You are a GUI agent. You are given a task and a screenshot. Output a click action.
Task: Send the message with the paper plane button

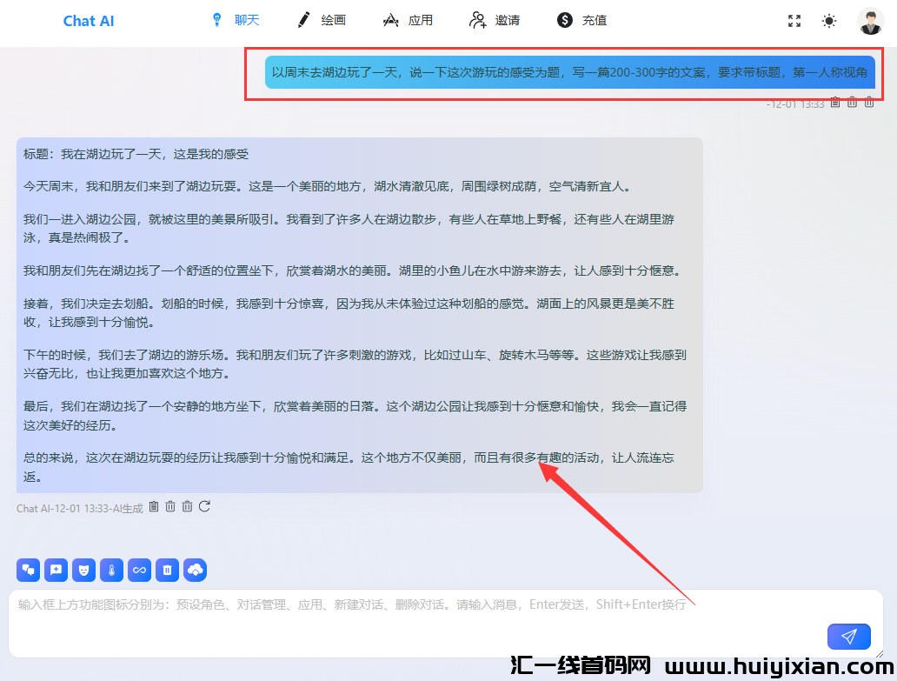[x=848, y=636]
